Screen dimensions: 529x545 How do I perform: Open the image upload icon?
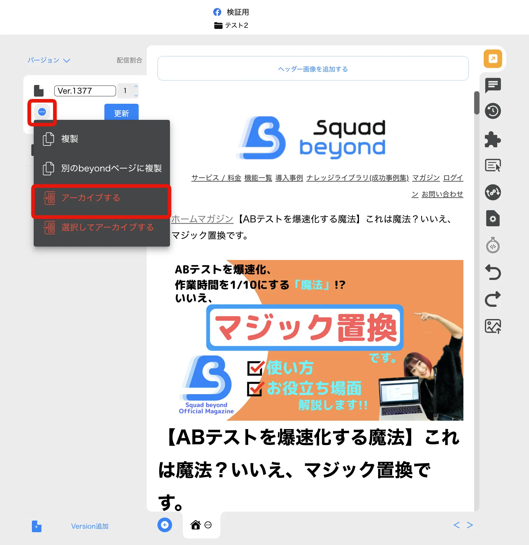493,326
